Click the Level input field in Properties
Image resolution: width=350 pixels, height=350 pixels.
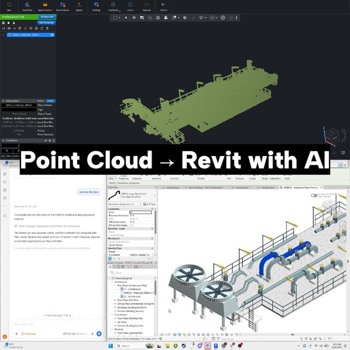(x=140, y=212)
